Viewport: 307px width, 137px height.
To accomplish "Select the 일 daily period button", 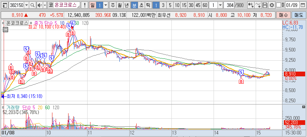I will [x=92, y=5].
